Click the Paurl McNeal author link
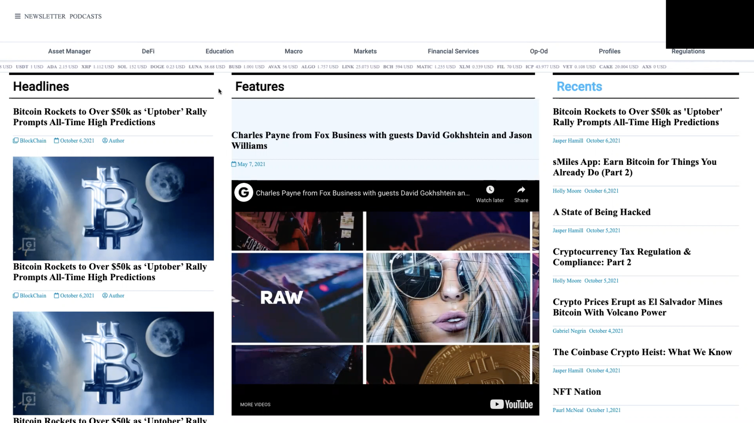The image size is (754, 423). pyautogui.click(x=568, y=411)
